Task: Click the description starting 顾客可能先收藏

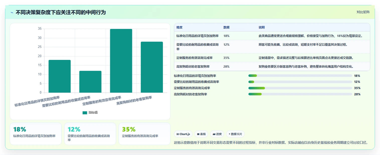Action: pyautogui.click(x=303, y=45)
